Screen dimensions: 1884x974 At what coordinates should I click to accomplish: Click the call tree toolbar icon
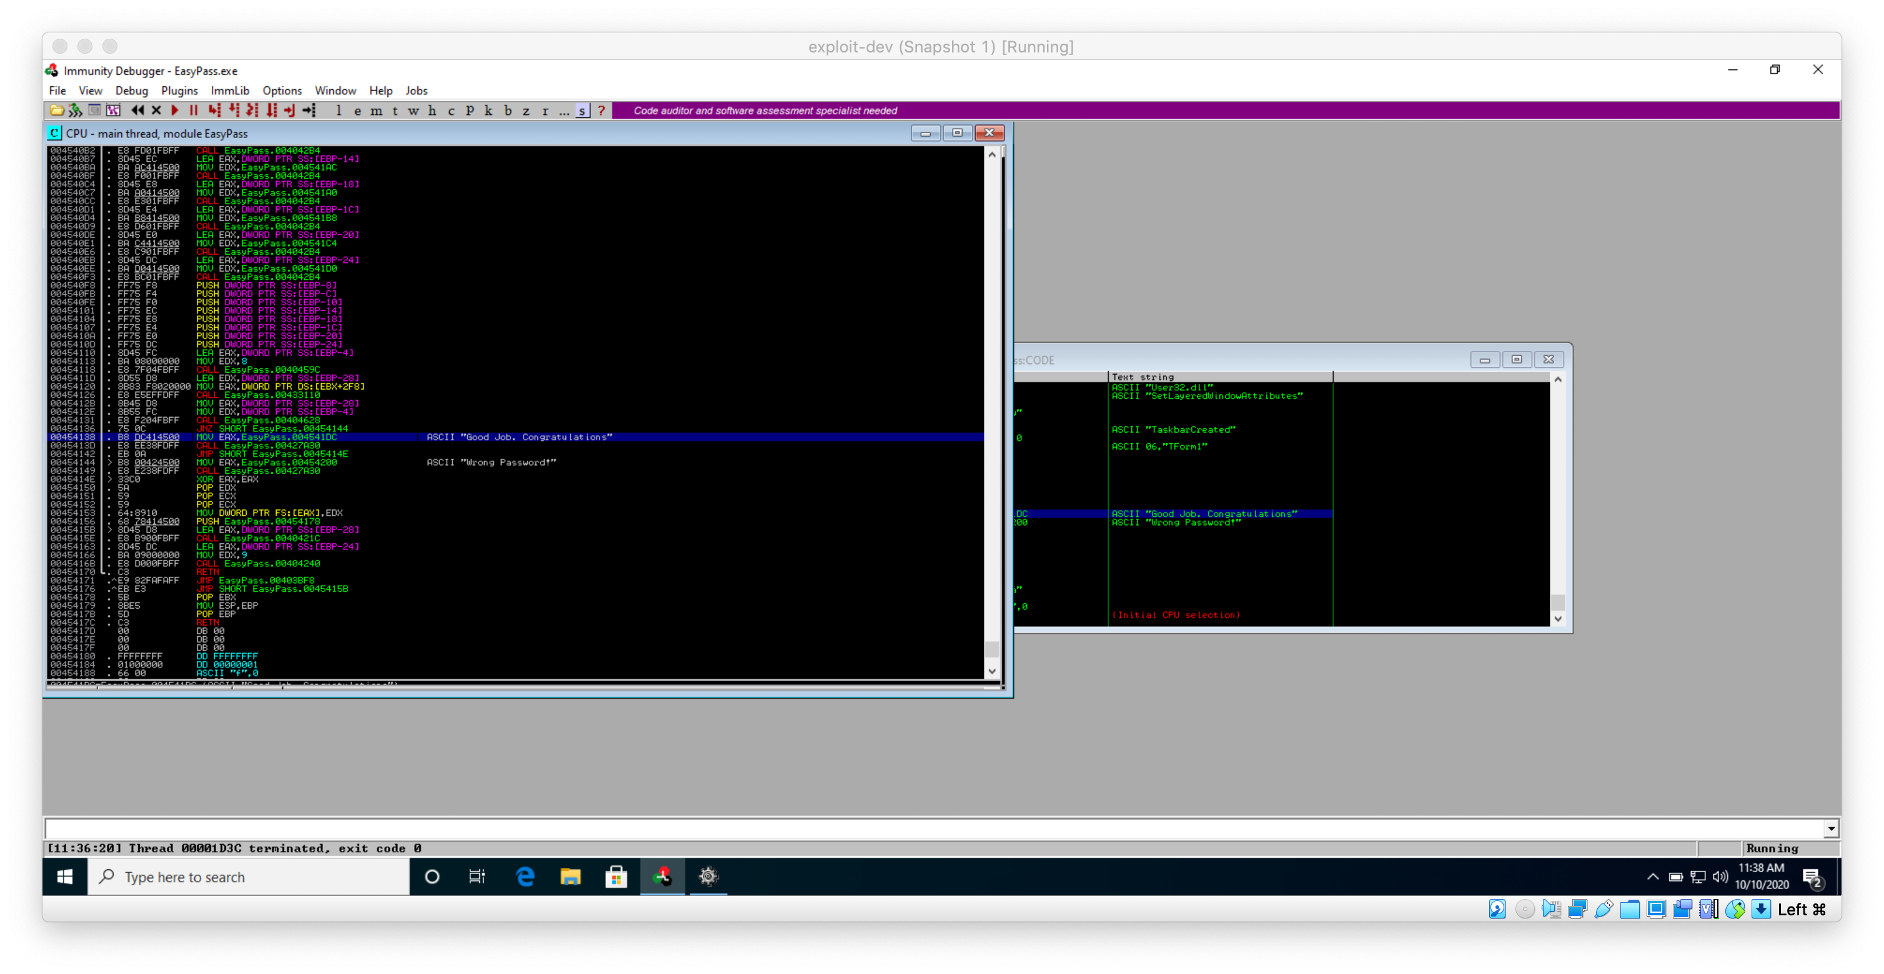(x=112, y=111)
